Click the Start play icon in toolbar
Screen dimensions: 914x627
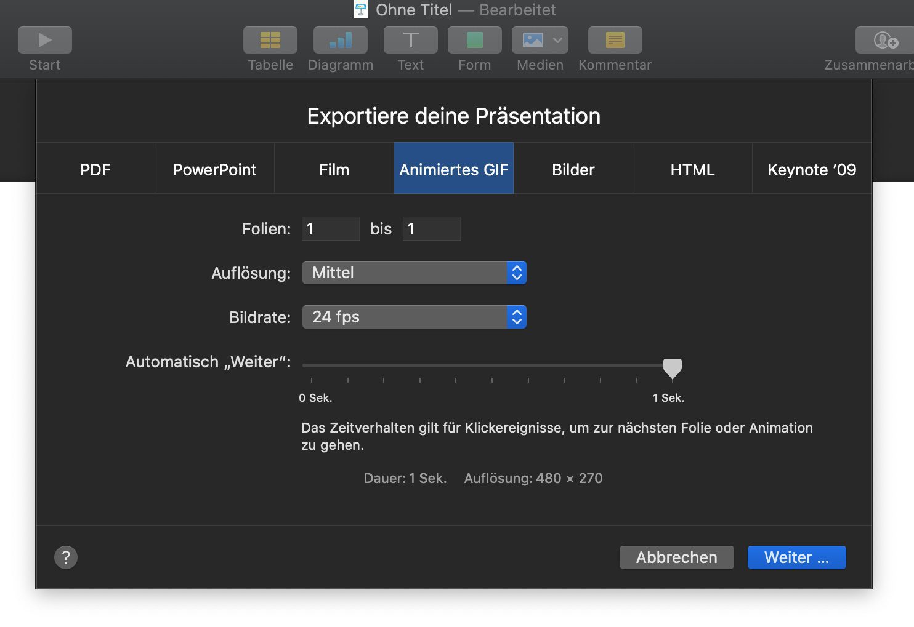[45, 40]
